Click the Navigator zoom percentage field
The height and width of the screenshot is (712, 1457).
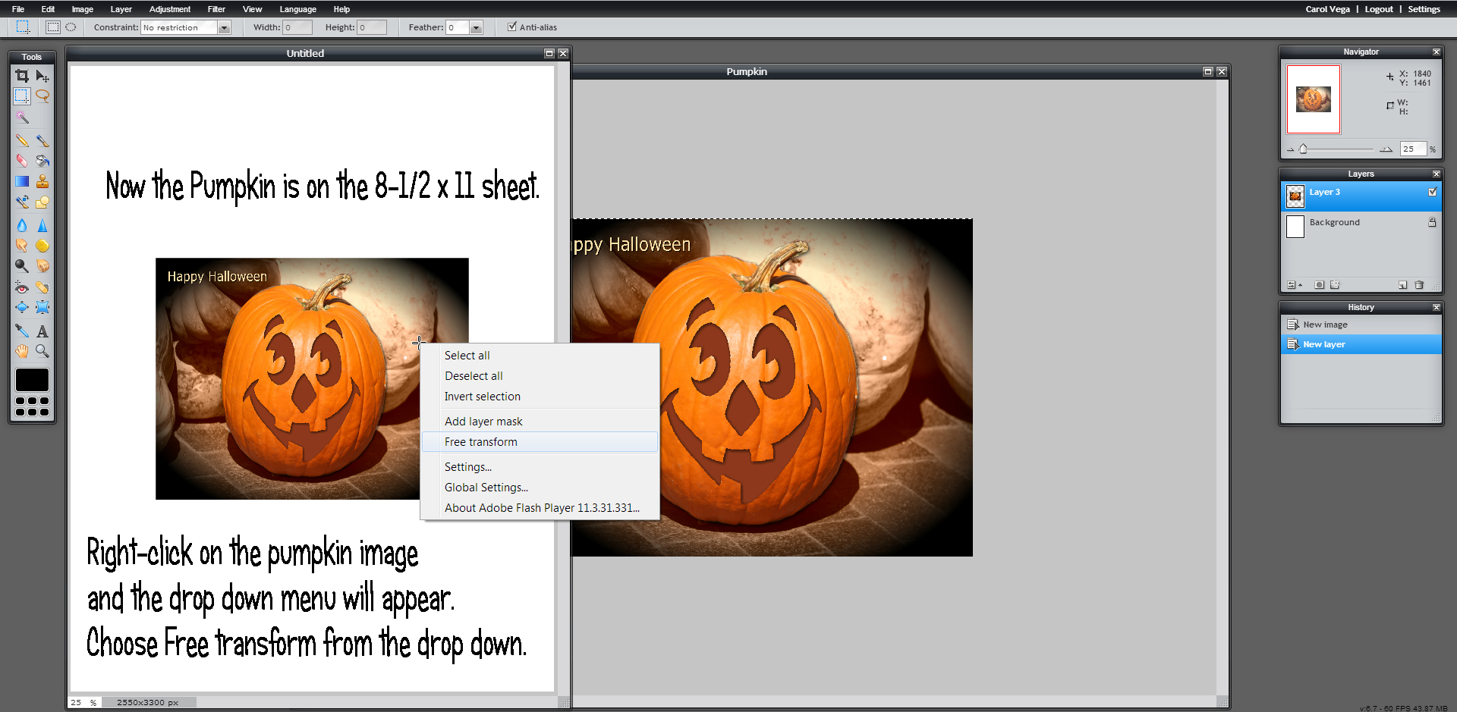tap(1413, 149)
